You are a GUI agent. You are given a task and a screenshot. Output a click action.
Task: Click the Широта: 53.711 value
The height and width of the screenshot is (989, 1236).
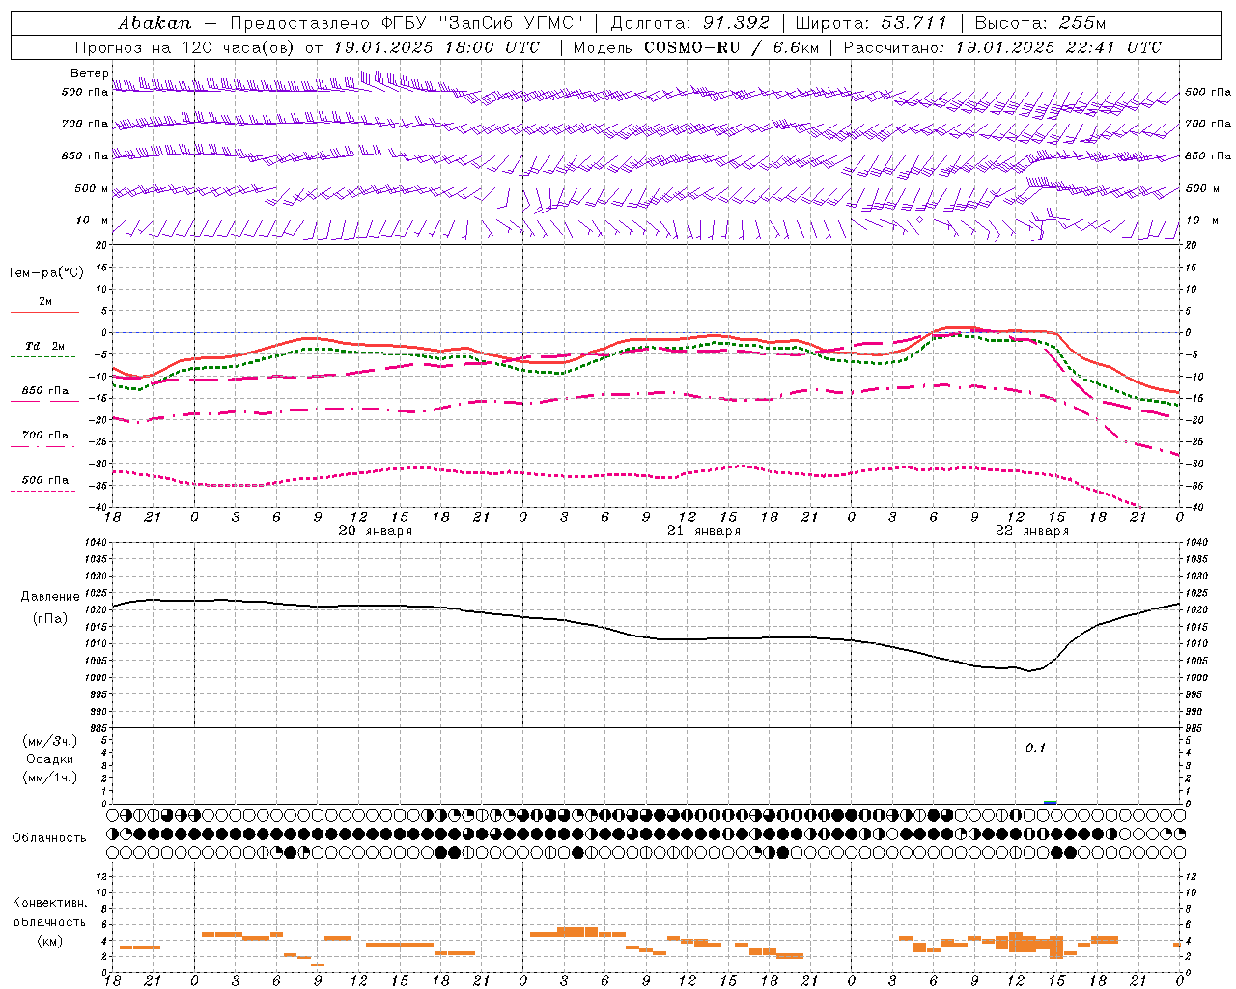tap(871, 22)
